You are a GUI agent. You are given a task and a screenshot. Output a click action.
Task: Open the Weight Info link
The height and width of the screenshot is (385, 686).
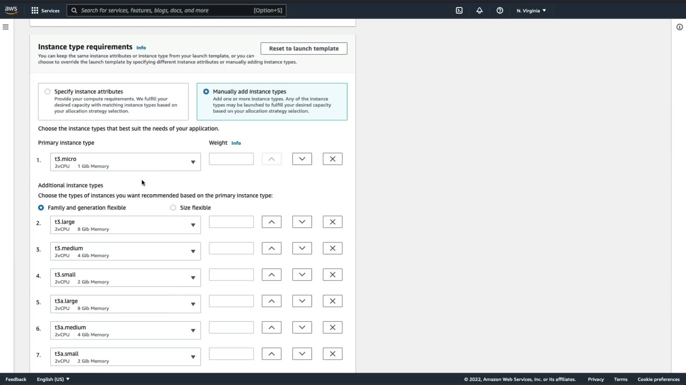(236, 143)
